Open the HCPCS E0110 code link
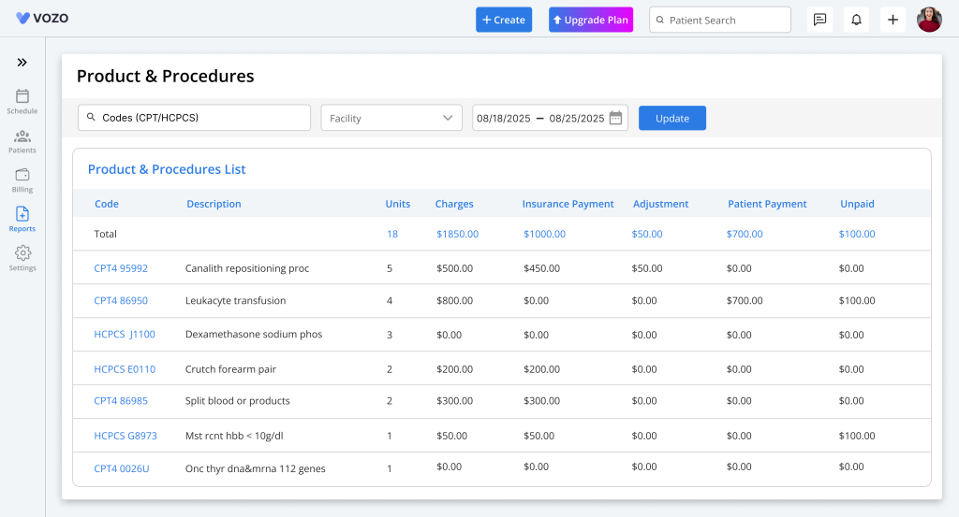This screenshot has width=959, height=517. (125, 369)
